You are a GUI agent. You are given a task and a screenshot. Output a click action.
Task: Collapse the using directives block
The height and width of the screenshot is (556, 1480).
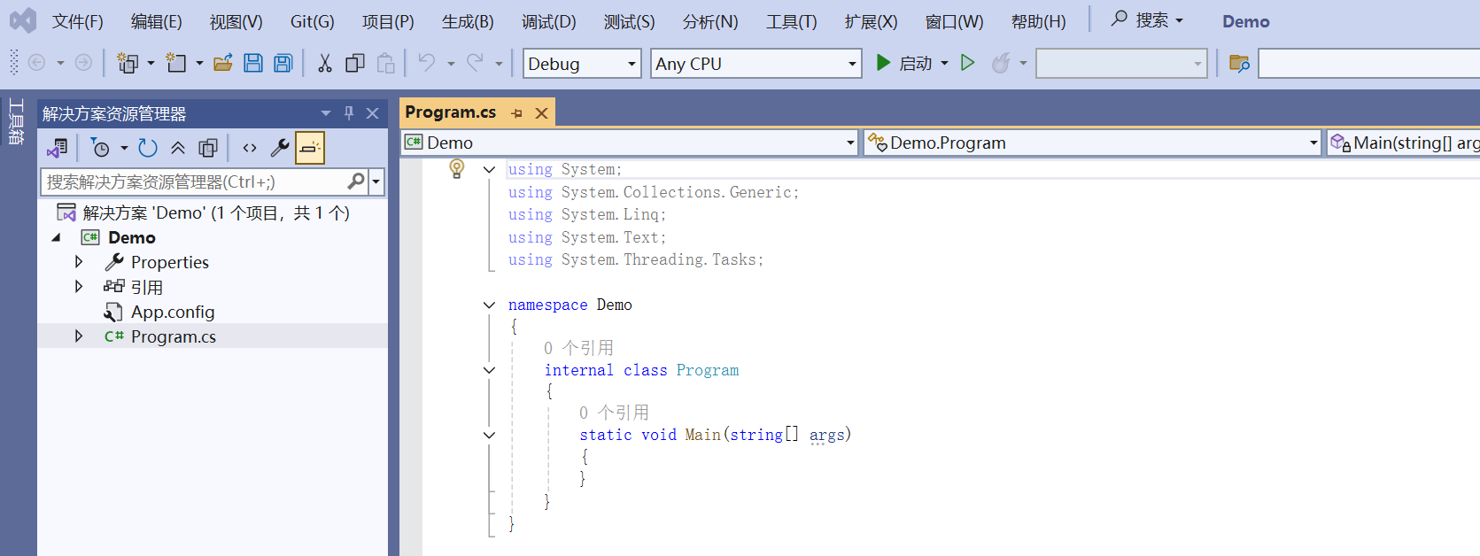pos(489,169)
